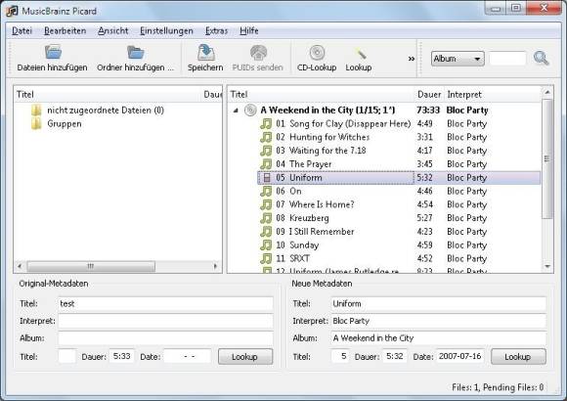Click the note icon of The Prayer
The image size is (567, 401).
pos(266,164)
